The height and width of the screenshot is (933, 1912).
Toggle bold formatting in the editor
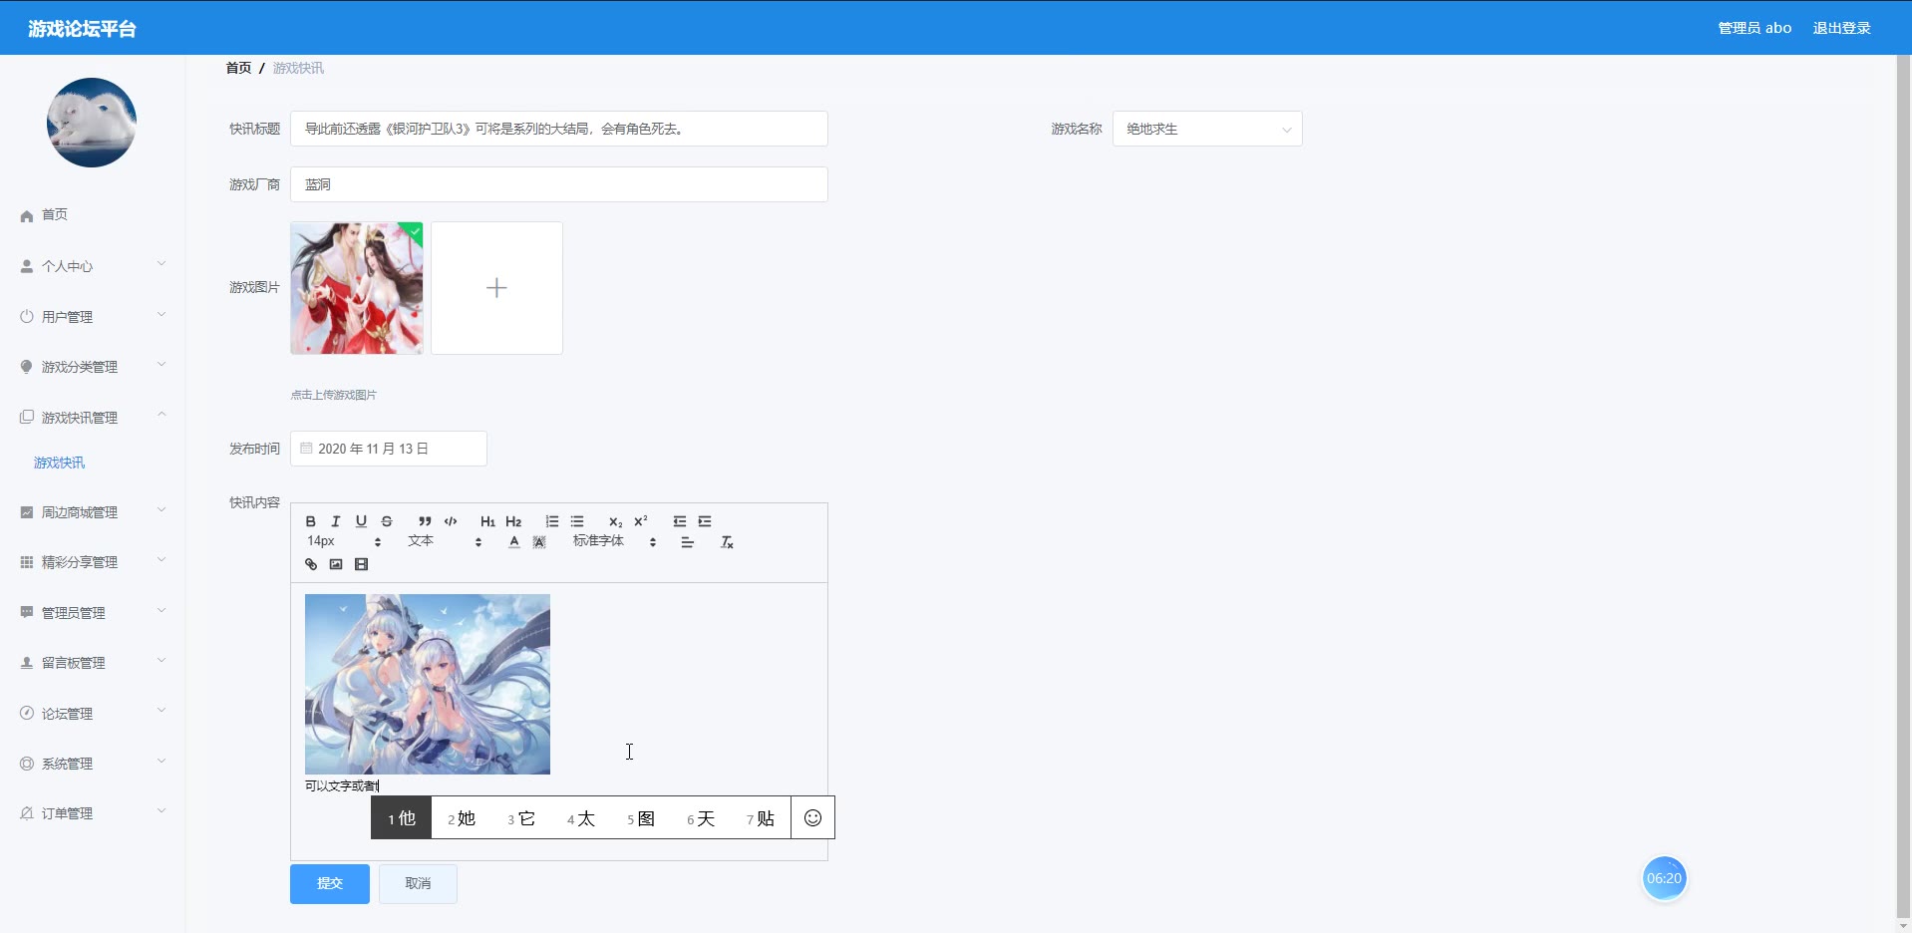coord(310,521)
